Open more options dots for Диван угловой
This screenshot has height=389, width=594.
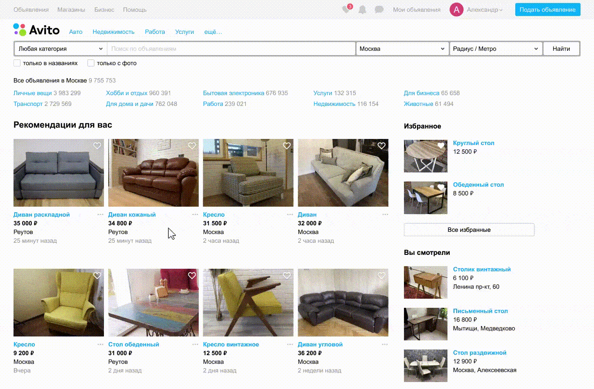pos(385,344)
